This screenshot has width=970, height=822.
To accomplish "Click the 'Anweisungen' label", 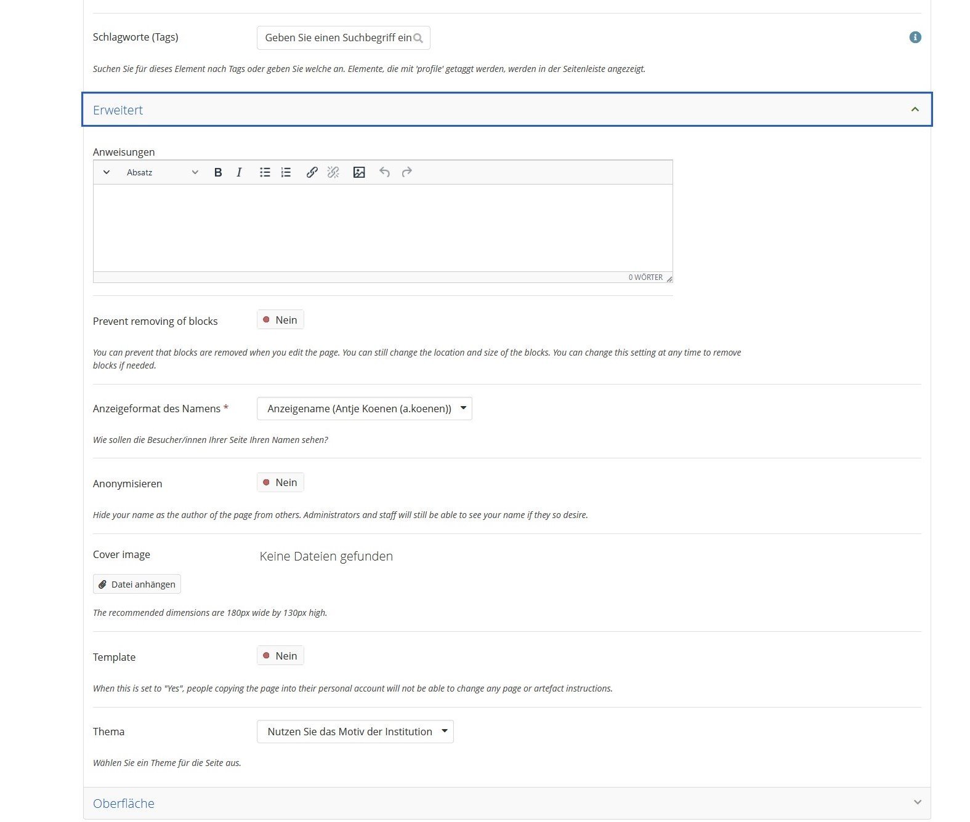I will 124,152.
